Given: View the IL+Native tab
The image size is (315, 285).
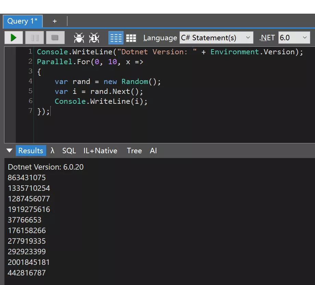Looking at the screenshot, I should pyautogui.click(x=100, y=151).
